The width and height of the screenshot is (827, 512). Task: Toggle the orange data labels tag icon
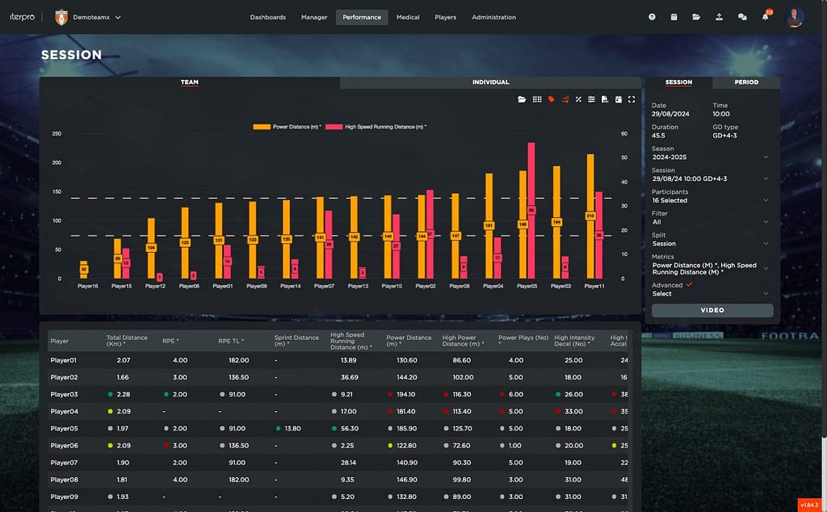(551, 99)
